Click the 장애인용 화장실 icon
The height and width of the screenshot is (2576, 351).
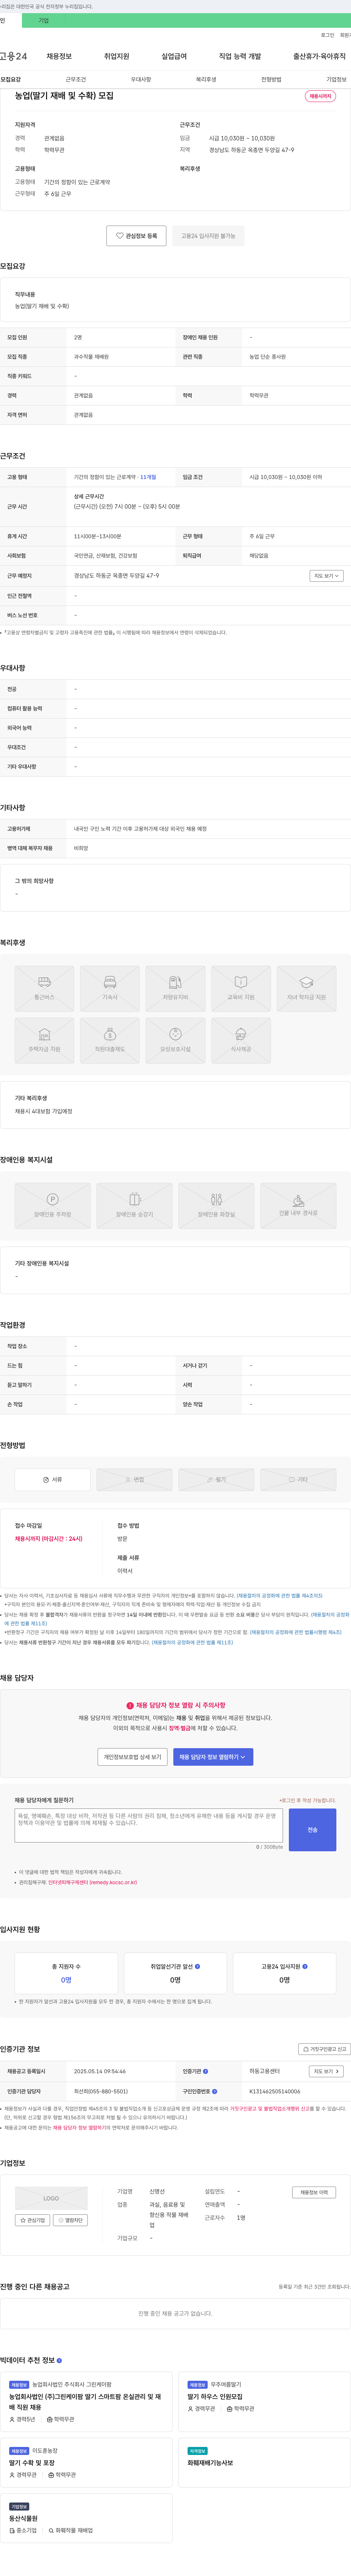coord(216,1206)
